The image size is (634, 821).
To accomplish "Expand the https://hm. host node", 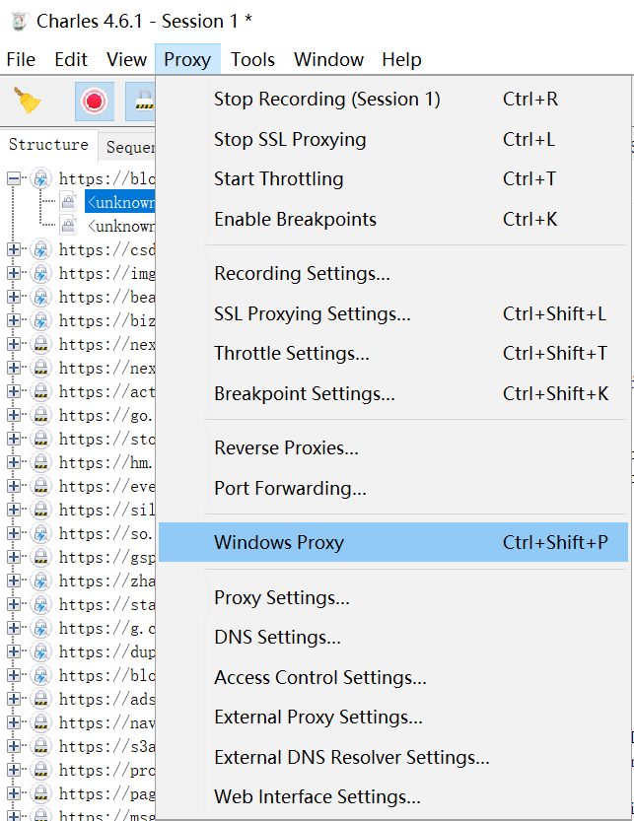I will [x=14, y=462].
